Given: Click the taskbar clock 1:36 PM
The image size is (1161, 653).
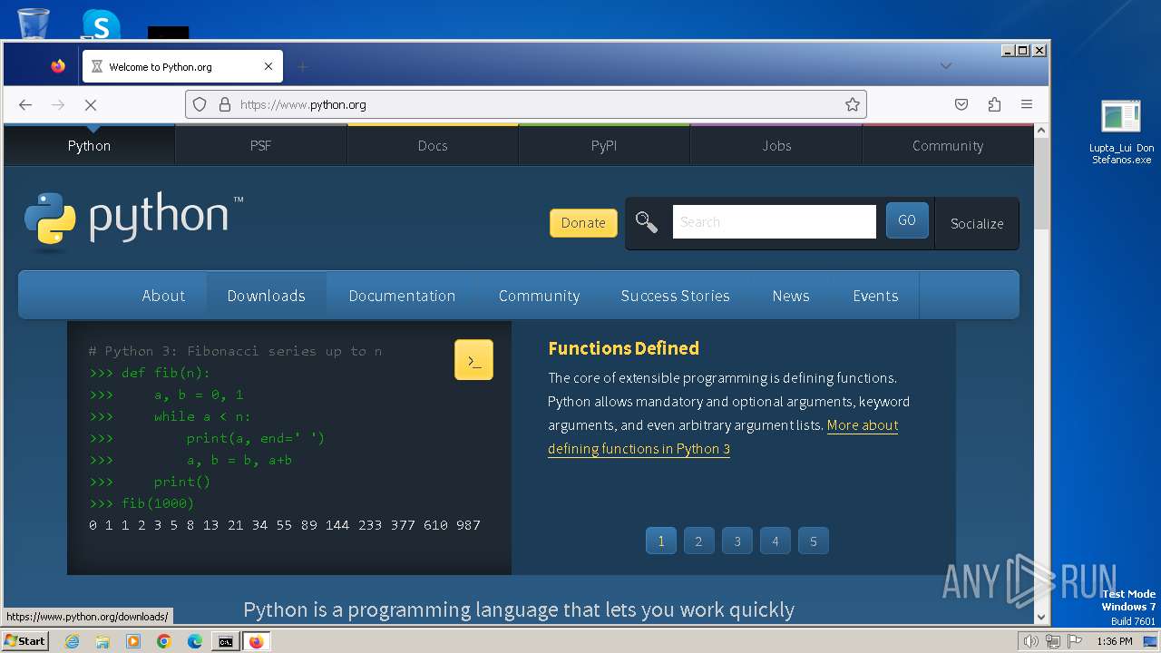Looking at the screenshot, I should 1115,641.
